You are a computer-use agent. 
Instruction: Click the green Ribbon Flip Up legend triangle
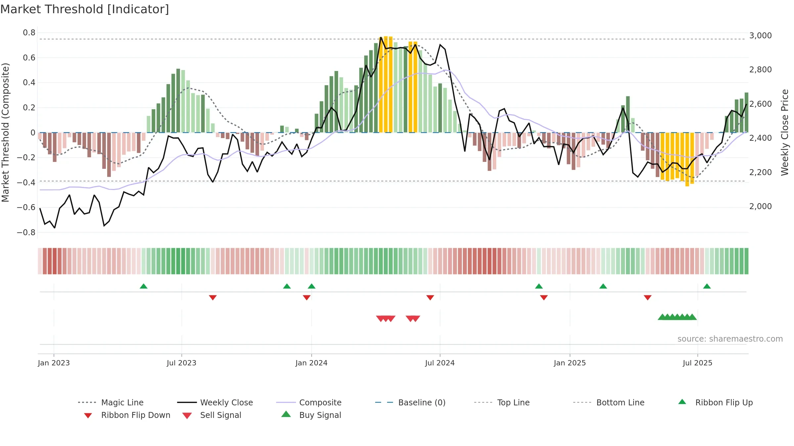682,402
